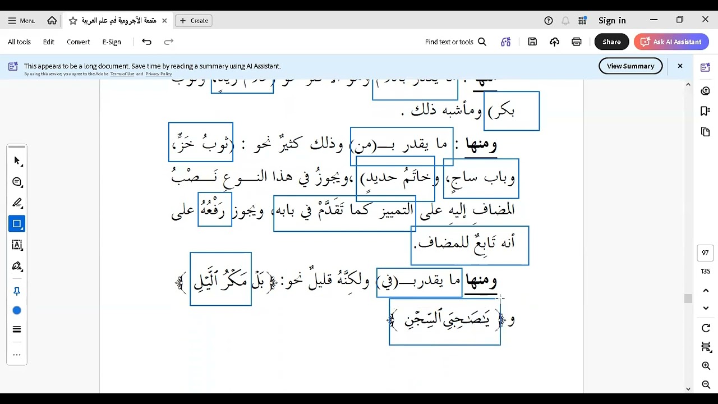Click the scrollbar up arrow
This screenshot has height=404, width=718.
(688, 85)
